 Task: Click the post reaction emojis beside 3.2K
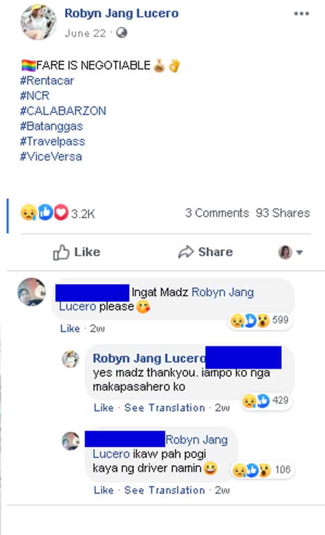pyautogui.click(x=44, y=213)
